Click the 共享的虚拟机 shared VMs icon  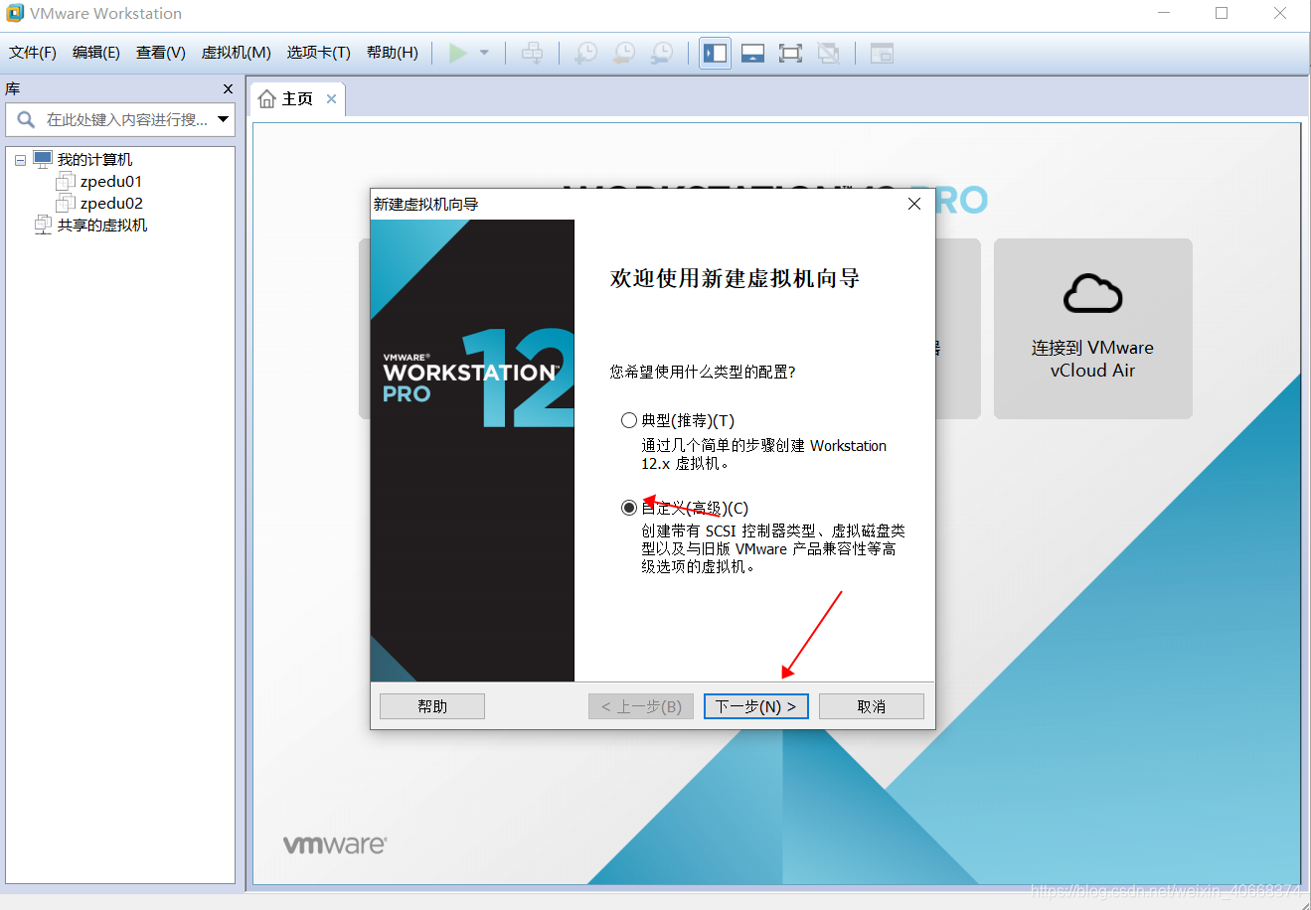[x=43, y=226]
